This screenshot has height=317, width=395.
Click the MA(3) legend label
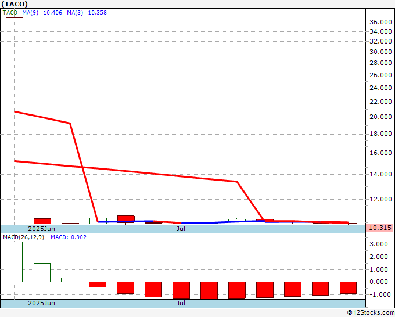[x=75, y=13]
